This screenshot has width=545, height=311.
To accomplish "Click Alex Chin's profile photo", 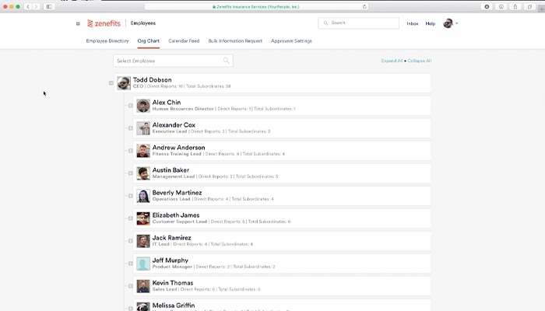I will (x=142, y=106).
